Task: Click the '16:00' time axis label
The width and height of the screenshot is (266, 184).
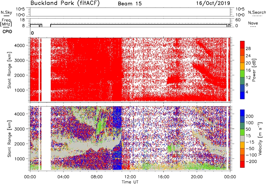Action: 163,177
